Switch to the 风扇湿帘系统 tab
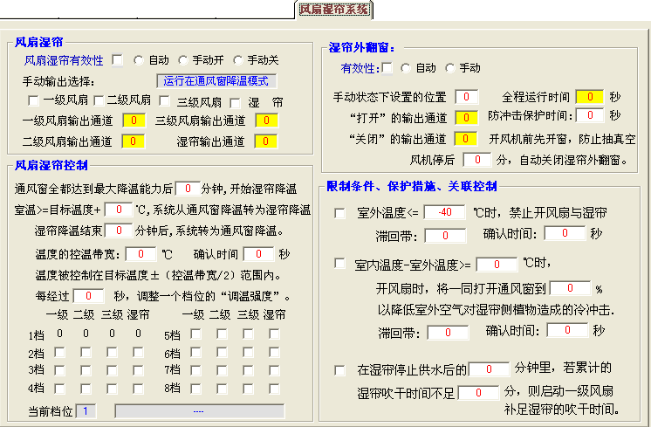The image size is (651, 427). pyautogui.click(x=334, y=10)
